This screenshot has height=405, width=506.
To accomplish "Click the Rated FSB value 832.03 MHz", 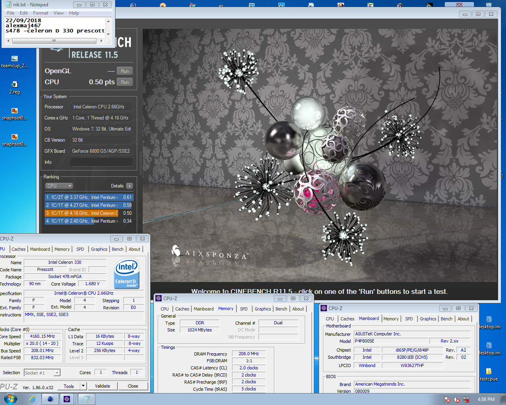I will (x=42, y=358).
